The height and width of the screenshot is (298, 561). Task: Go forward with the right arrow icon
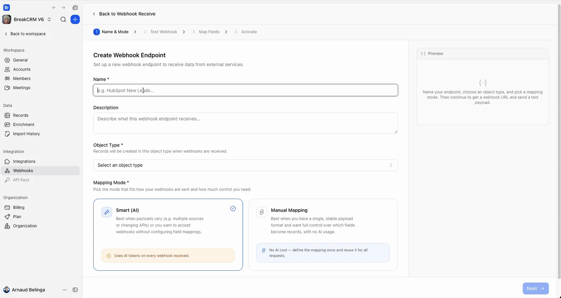click(x=63, y=8)
